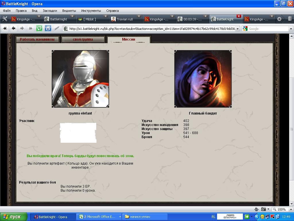Screen dimensions: 294x221
Task: Open the Opera panels wrench icon
Action: coord(5,19)
